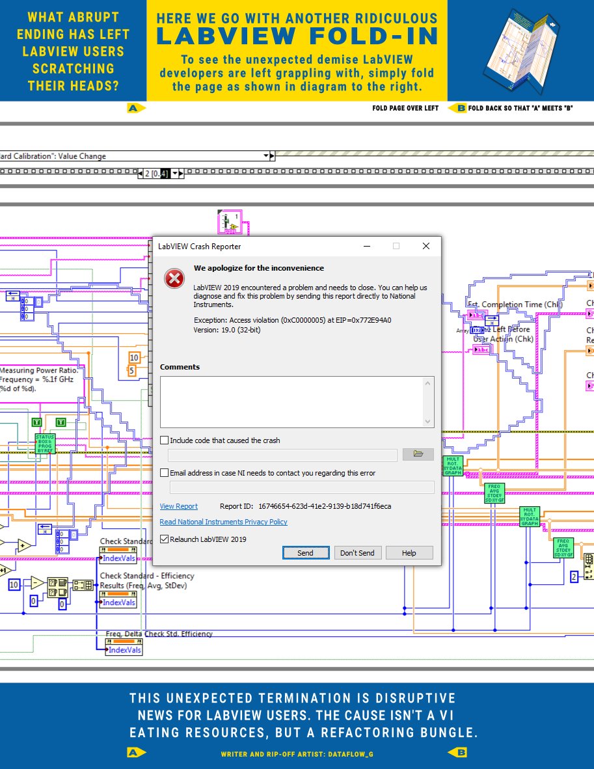The height and width of the screenshot is (769, 594).
Task: Click the Version: 19.0 (32-bit) text
Action: [227, 330]
